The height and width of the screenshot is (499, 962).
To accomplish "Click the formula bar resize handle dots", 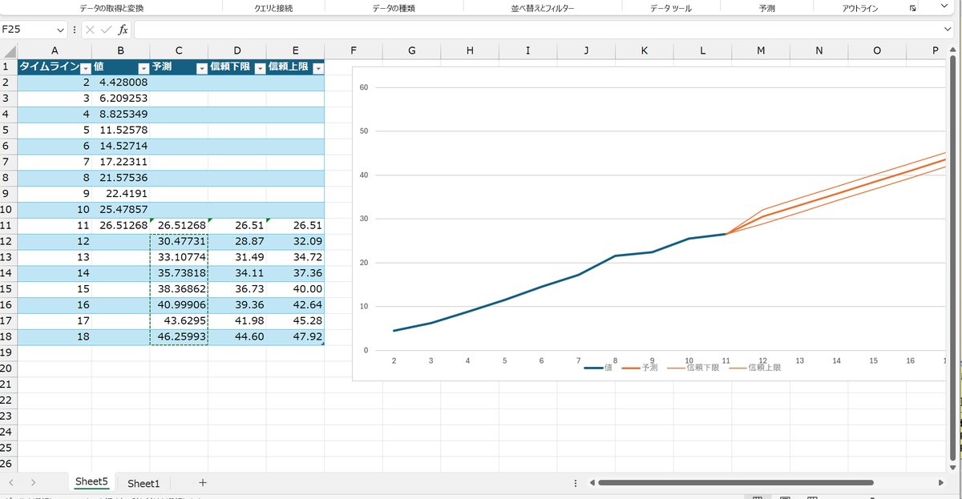I will point(75,30).
